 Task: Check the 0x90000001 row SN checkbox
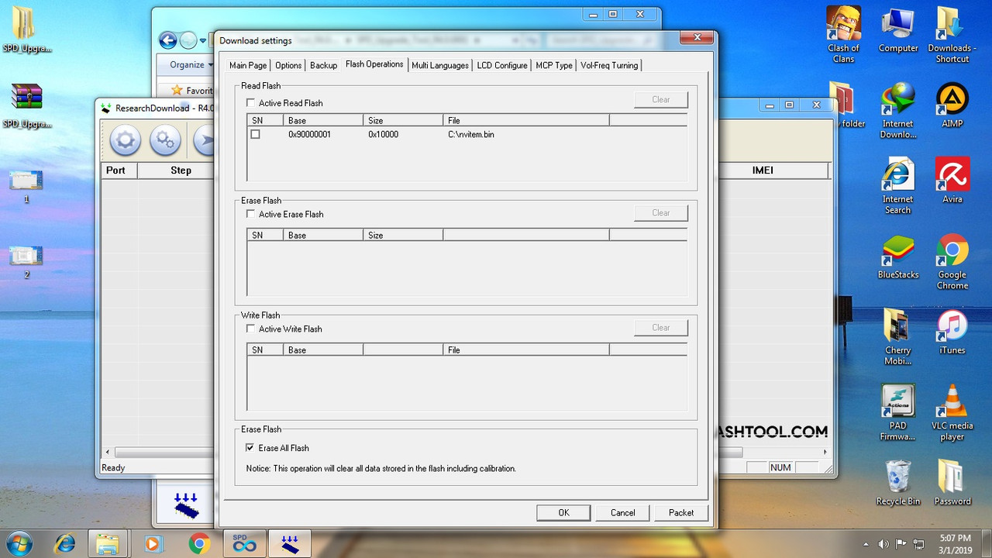point(255,134)
